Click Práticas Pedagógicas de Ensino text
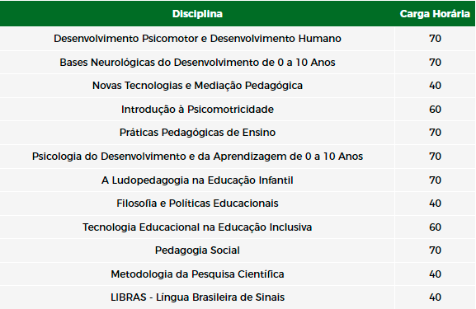This screenshot has width=476, height=309. [x=197, y=133]
